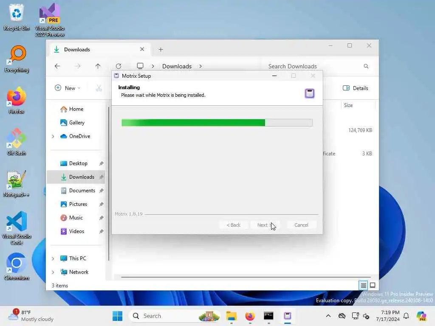Minimize the Motrix Setup window

pyautogui.click(x=274, y=76)
